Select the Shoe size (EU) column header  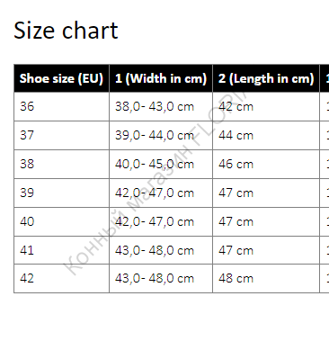(x=61, y=78)
